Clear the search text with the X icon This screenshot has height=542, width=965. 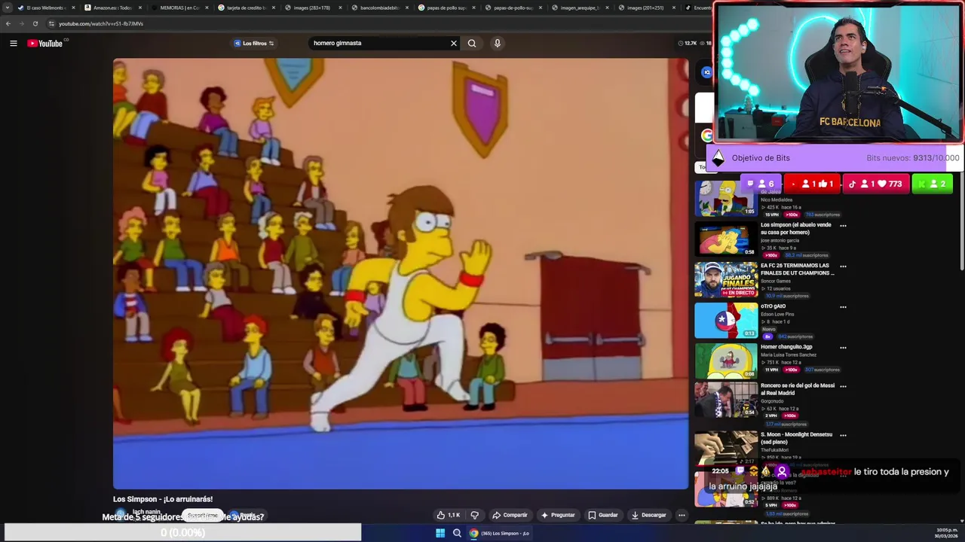click(x=454, y=43)
